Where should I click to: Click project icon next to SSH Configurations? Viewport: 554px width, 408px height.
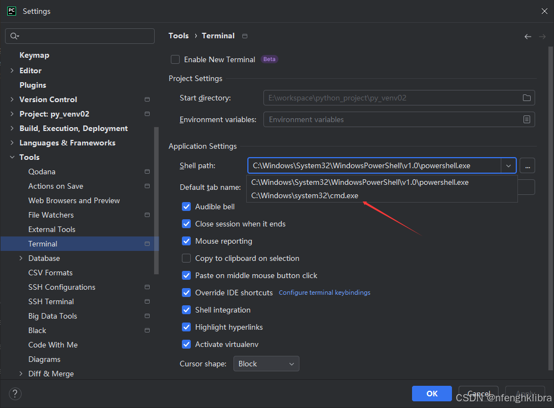point(148,287)
